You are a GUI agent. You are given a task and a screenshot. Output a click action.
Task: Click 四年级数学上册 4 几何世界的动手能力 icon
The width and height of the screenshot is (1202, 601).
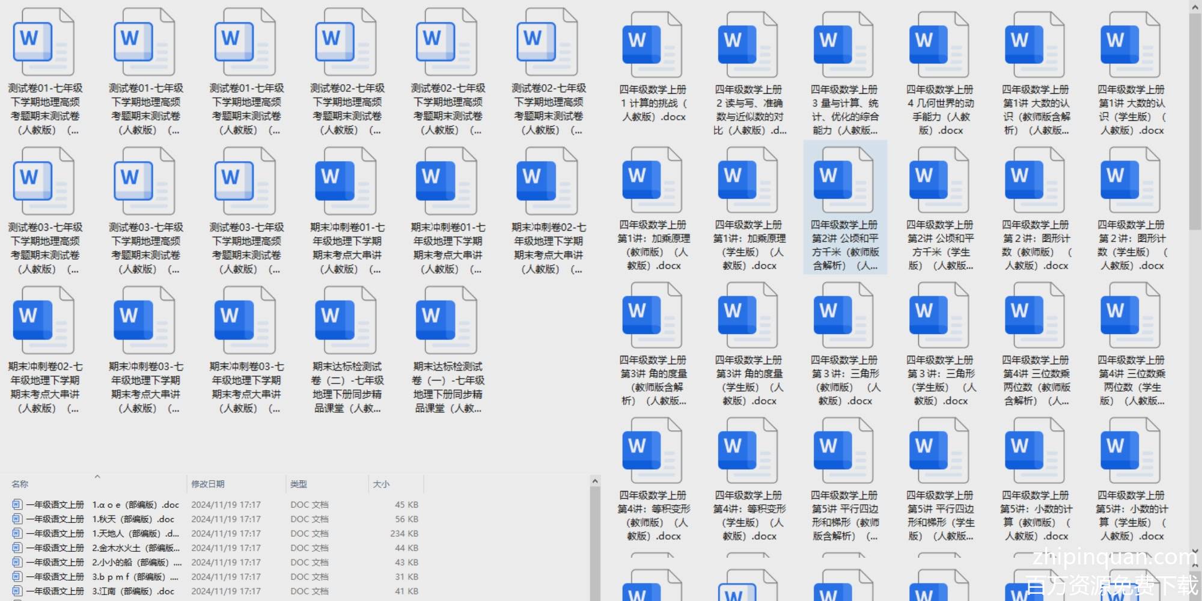coord(939,45)
